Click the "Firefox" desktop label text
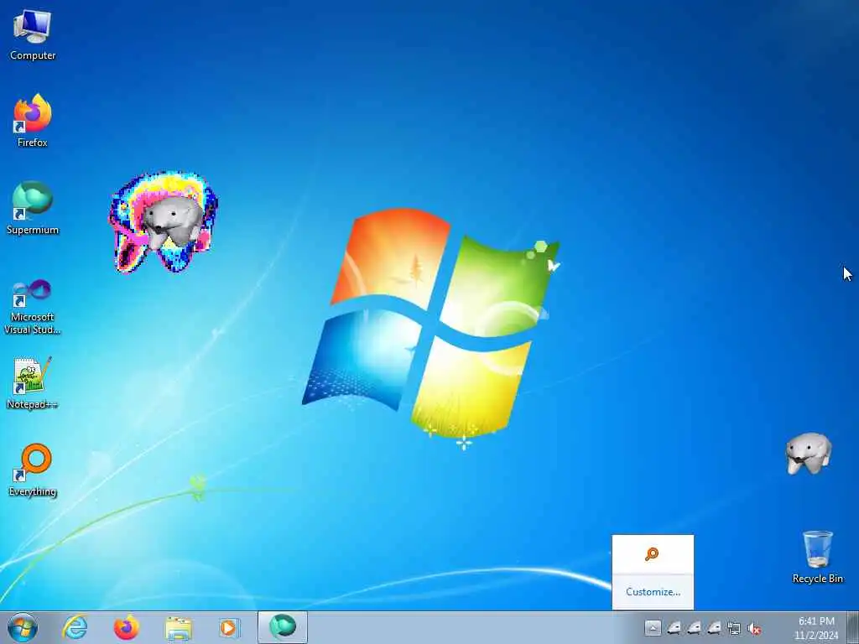 tap(33, 143)
